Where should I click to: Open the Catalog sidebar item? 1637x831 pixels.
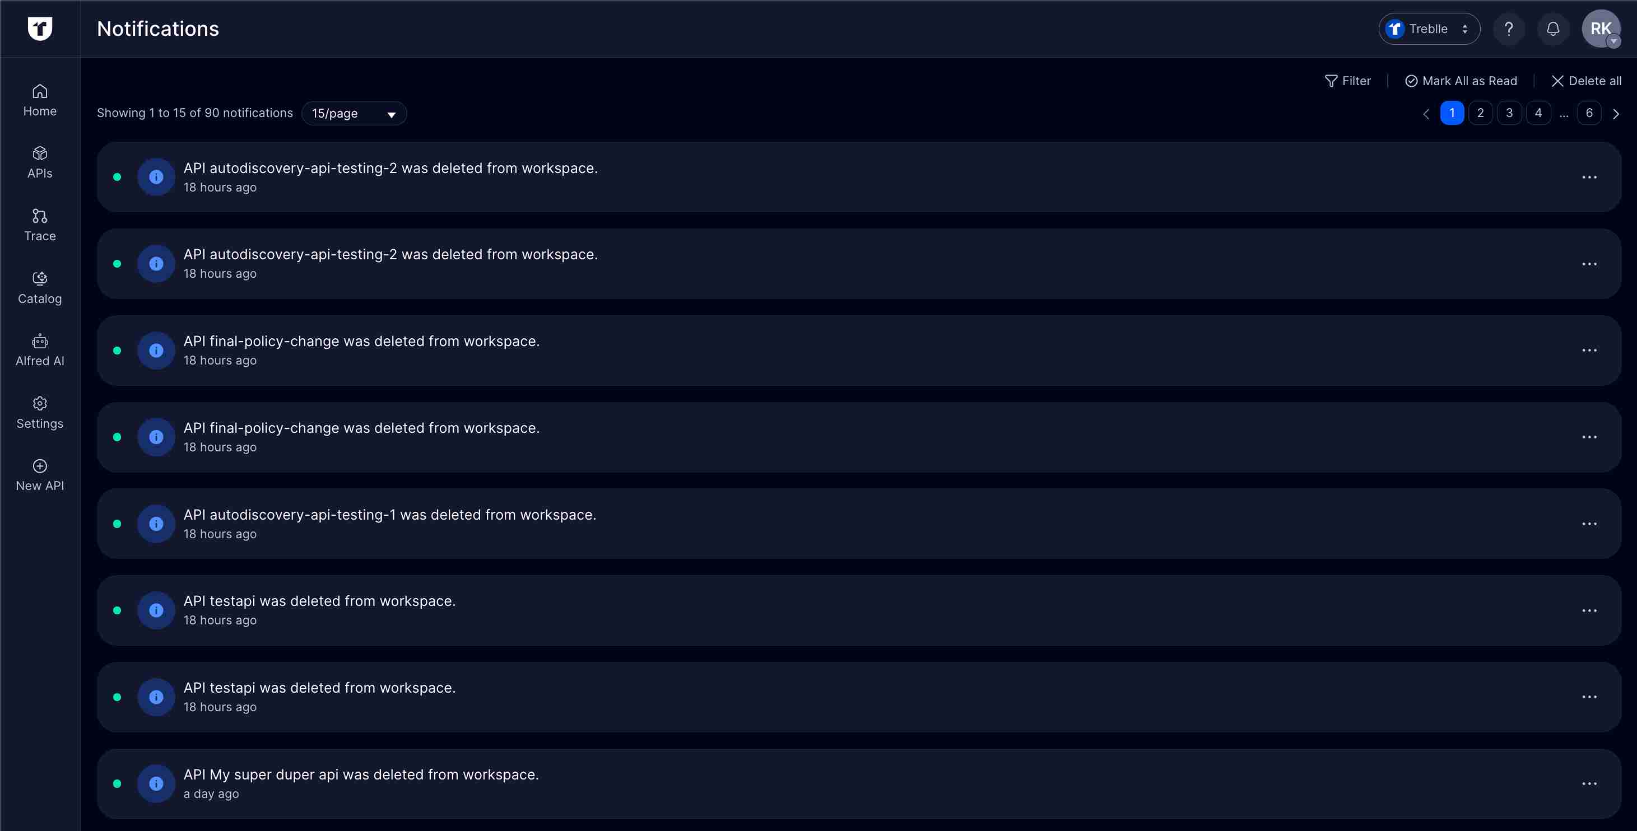click(x=39, y=288)
